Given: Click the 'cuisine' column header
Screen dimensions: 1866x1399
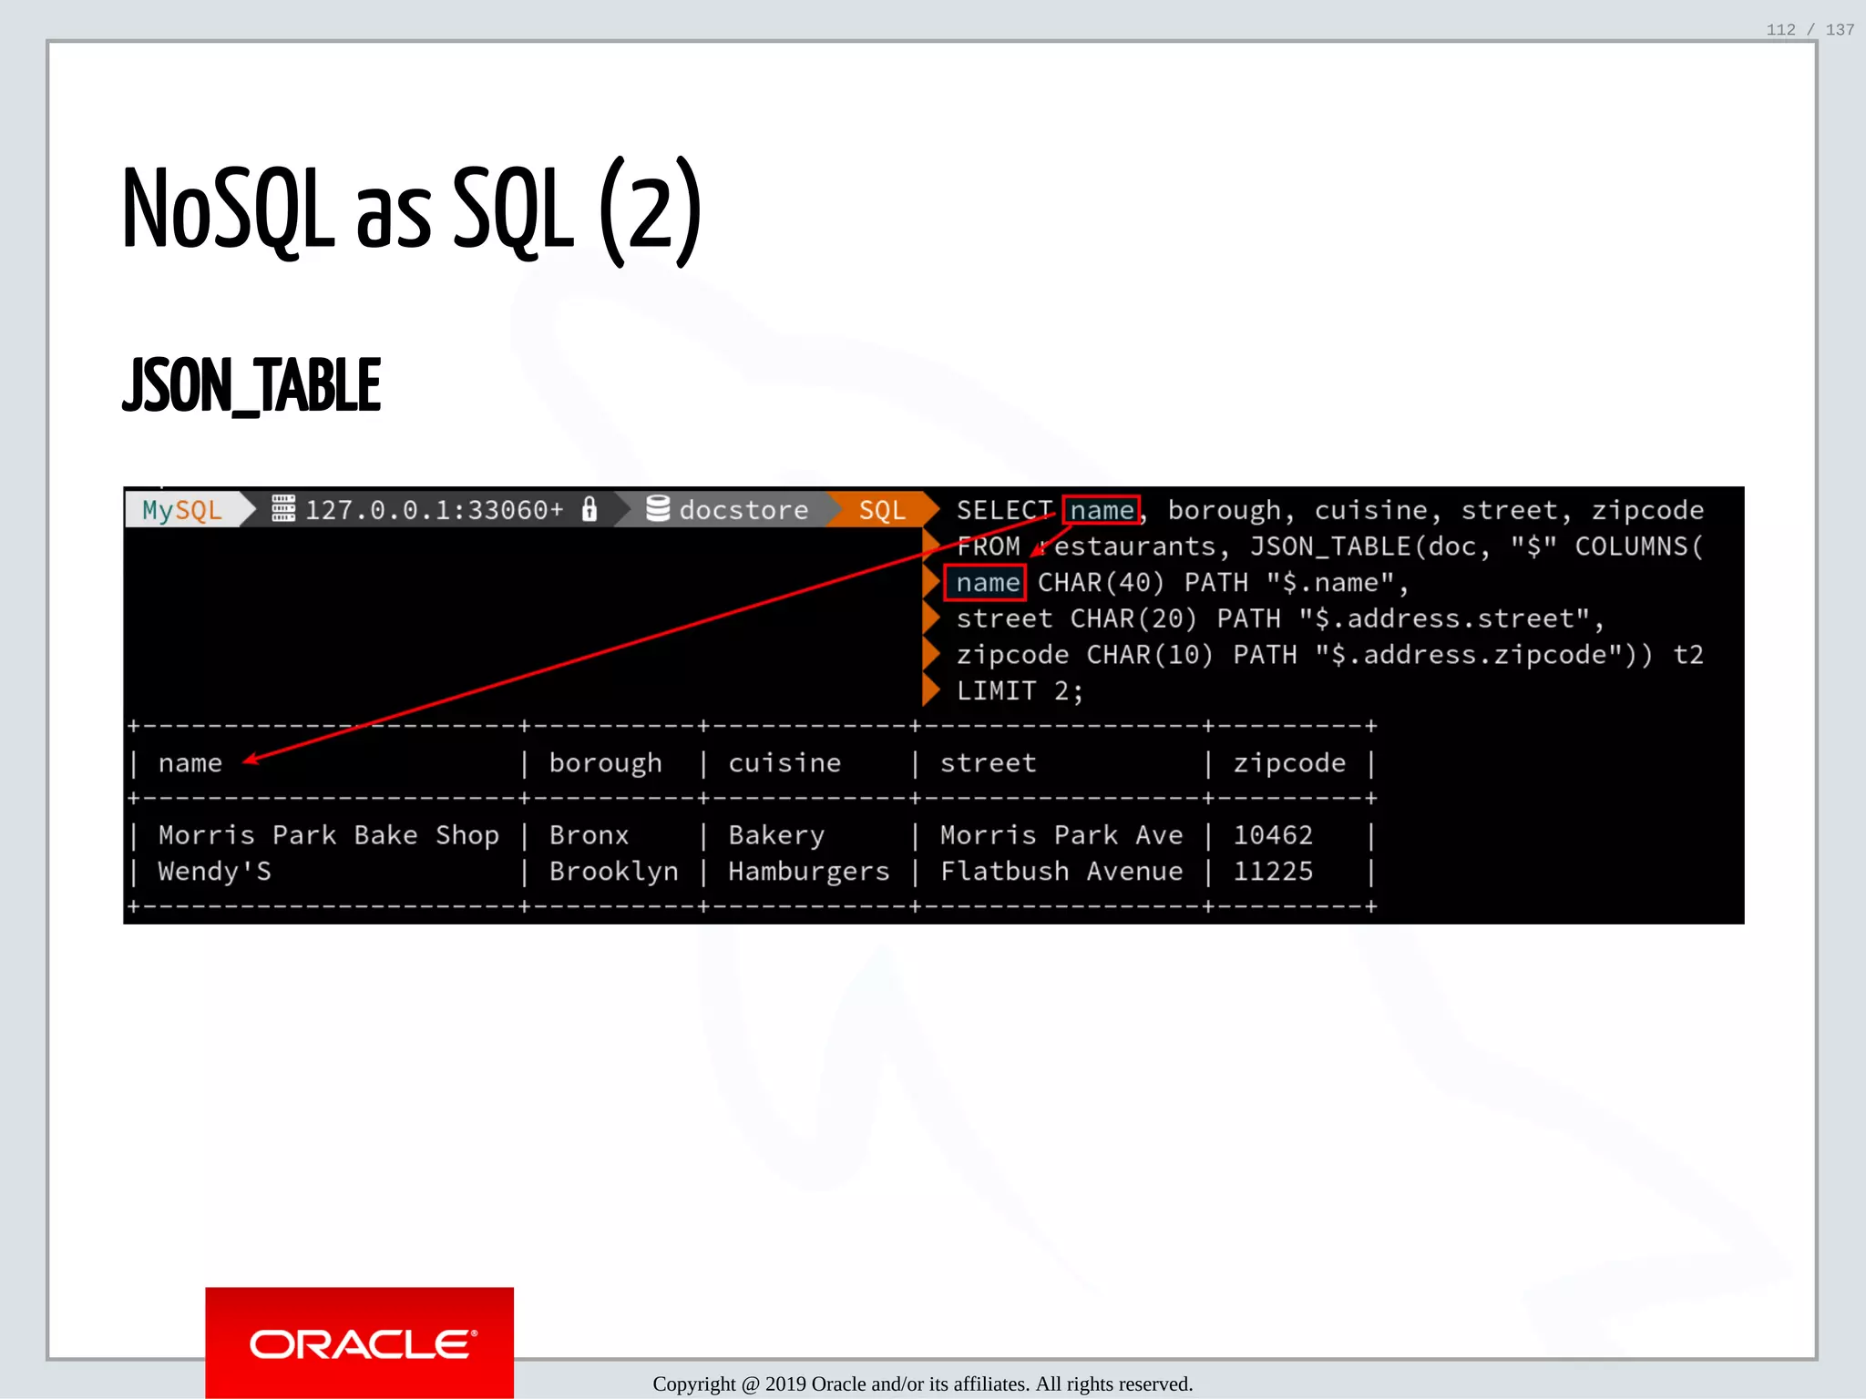Looking at the screenshot, I should [784, 763].
